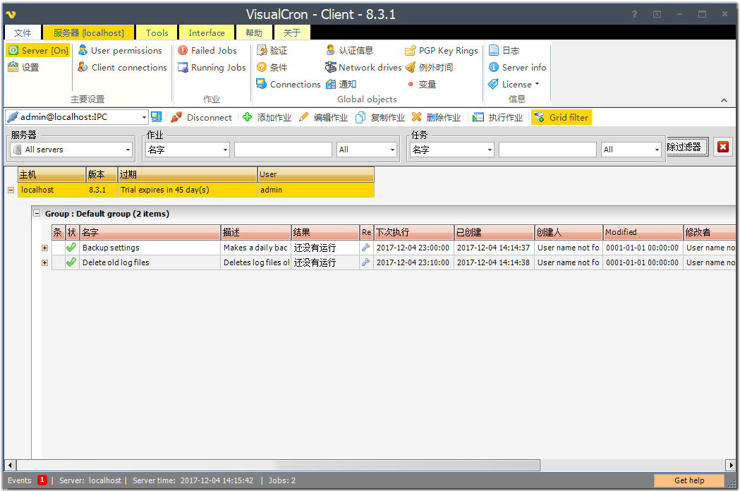Open Connections global object

(x=289, y=85)
